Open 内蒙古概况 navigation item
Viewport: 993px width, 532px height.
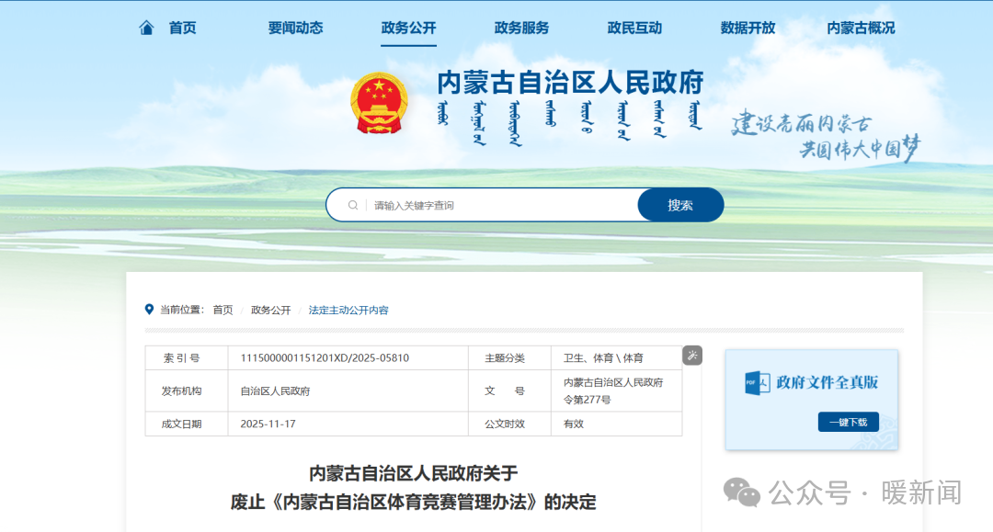click(x=861, y=28)
